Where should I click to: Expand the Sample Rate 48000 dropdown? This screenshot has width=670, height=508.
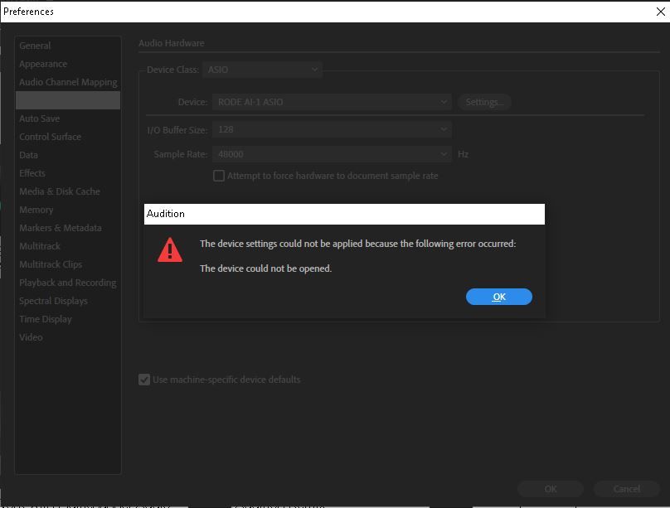tap(332, 154)
